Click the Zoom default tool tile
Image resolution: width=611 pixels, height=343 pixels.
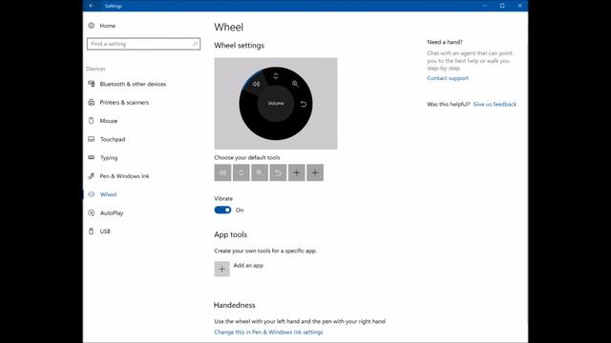260,172
